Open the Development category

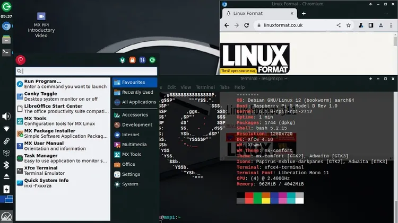coord(135,124)
